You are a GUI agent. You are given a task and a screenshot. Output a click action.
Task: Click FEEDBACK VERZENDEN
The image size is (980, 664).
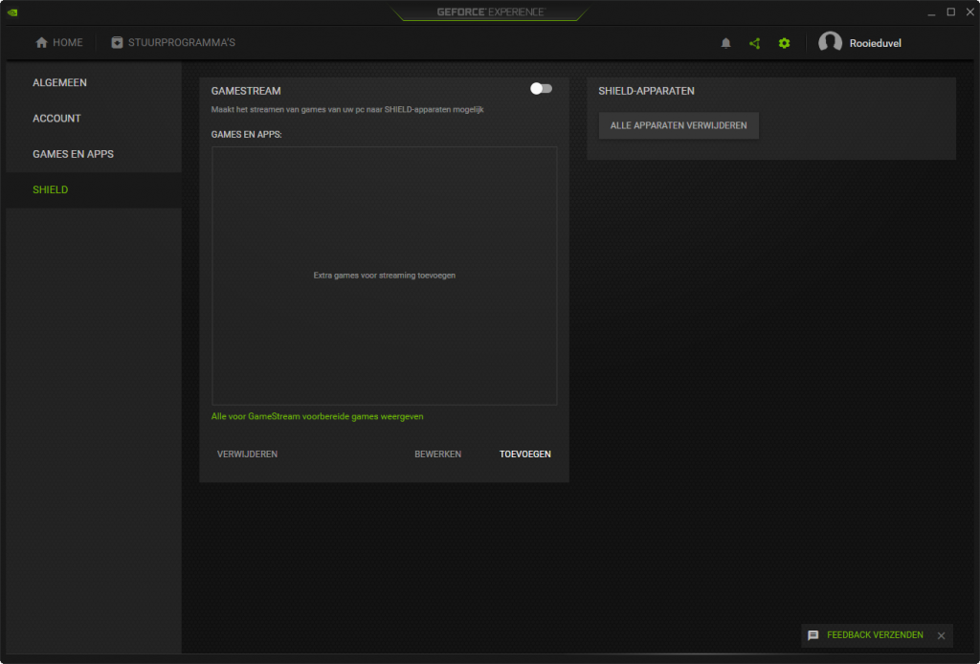coord(875,635)
